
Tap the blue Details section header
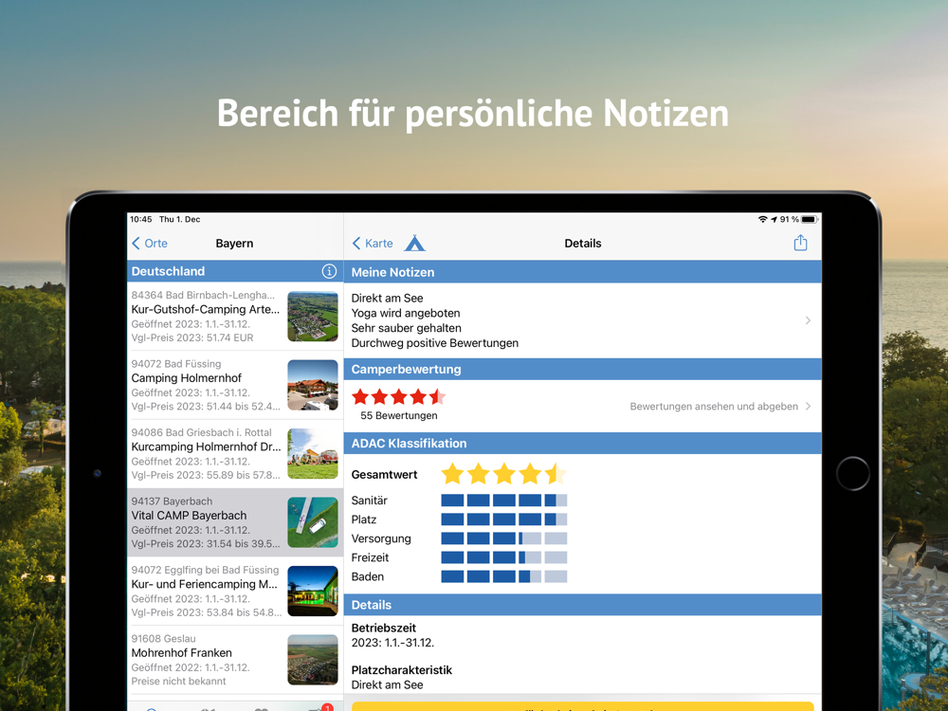pyautogui.click(x=582, y=605)
